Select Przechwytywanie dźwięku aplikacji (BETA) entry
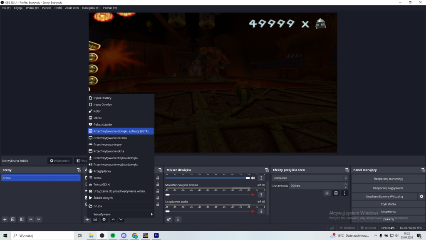 (x=121, y=131)
